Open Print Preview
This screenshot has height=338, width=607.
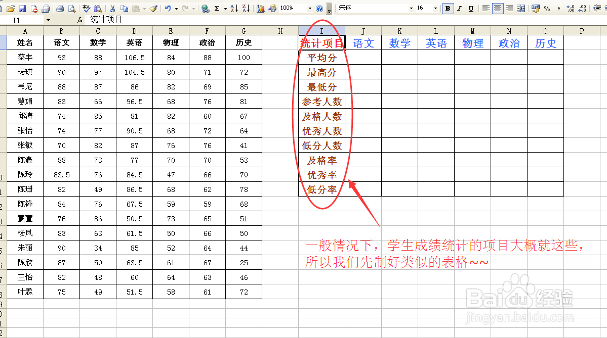tap(72, 8)
